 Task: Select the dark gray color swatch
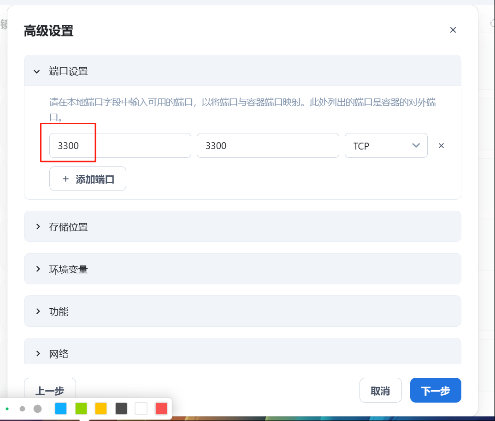click(x=121, y=409)
